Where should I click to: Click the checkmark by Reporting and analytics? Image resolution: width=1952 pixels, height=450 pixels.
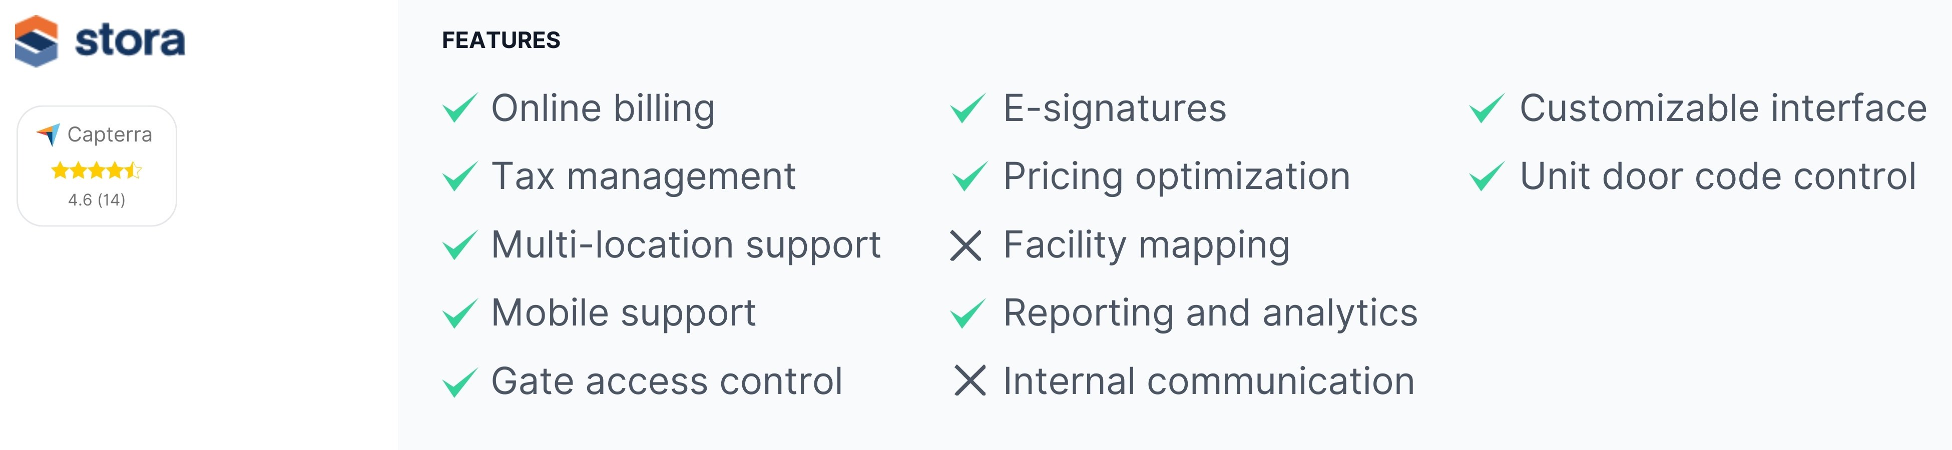pos(968,313)
